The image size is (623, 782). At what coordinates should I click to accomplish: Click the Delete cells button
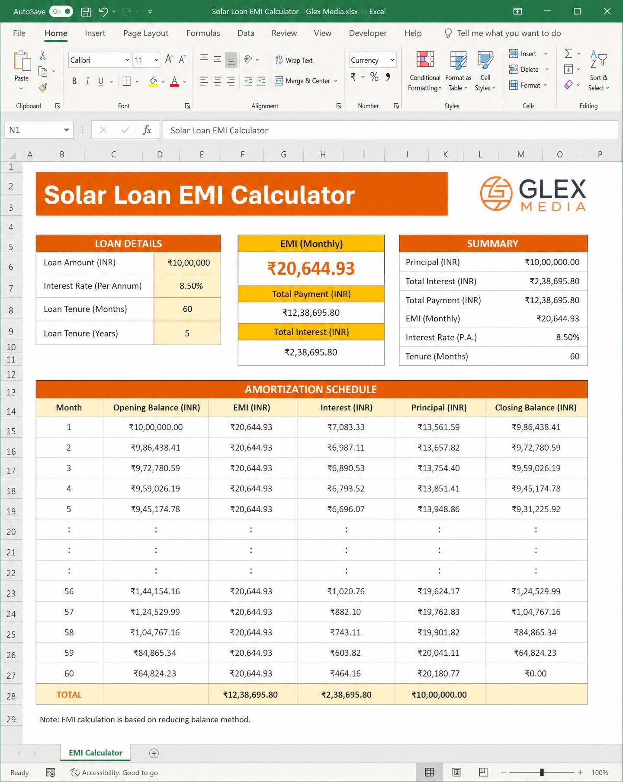pos(529,69)
